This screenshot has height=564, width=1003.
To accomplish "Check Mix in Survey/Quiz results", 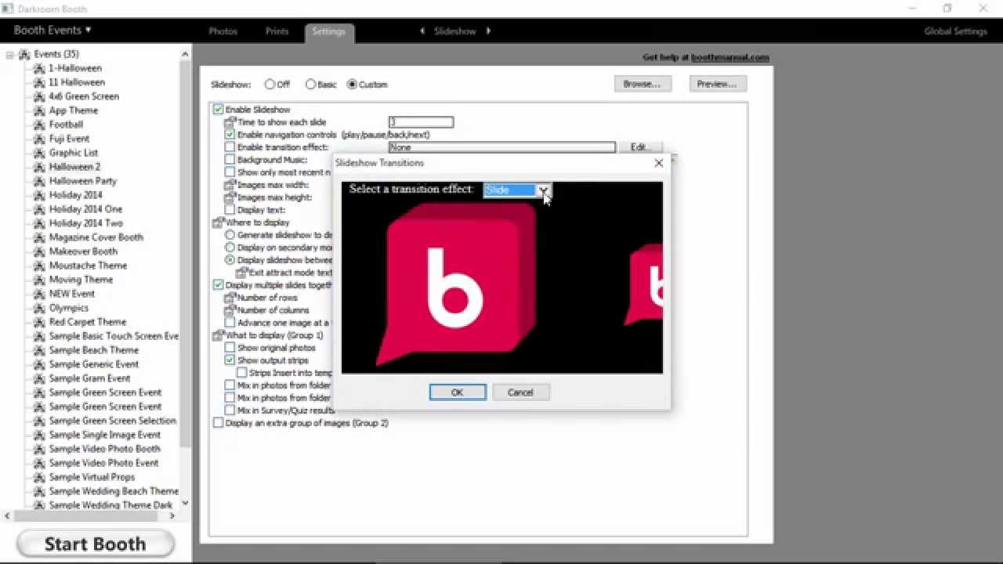I will pyautogui.click(x=230, y=410).
